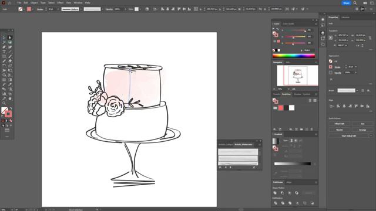The width and height of the screenshot is (376, 211).
Task: Open brush definition dropdown in control bar
Action: coord(102,9)
